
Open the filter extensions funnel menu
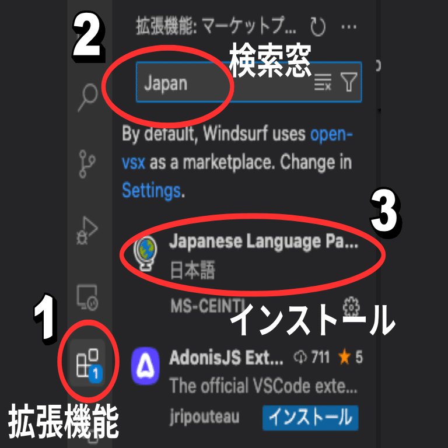point(349,82)
